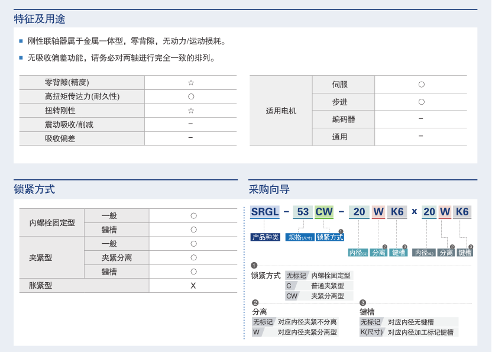The height and width of the screenshot is (352, 492).
Task: Click the 特征及用途 section heading
Action: point(40,19)
